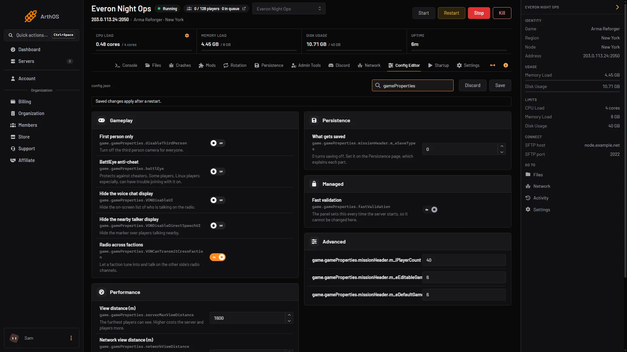The height and width of the screenshot is (352, 627).
Task: Disable Radio across factions switch
Action: coord(217,257)
